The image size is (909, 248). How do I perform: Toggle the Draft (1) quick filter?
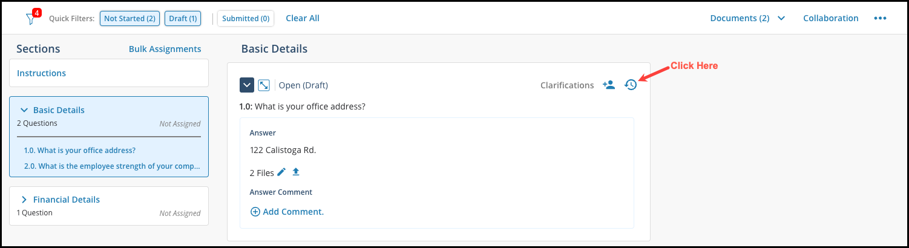(x=183, y=19)
